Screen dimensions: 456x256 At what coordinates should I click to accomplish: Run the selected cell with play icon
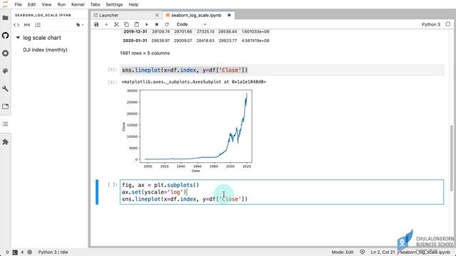(147, 24)
